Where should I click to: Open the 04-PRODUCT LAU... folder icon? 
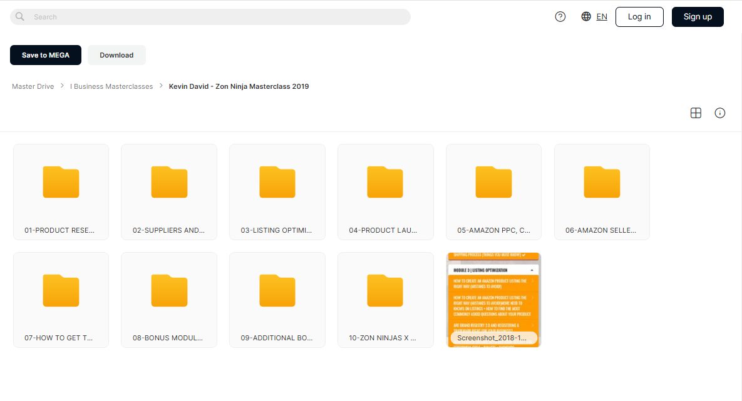pos(385,182)
